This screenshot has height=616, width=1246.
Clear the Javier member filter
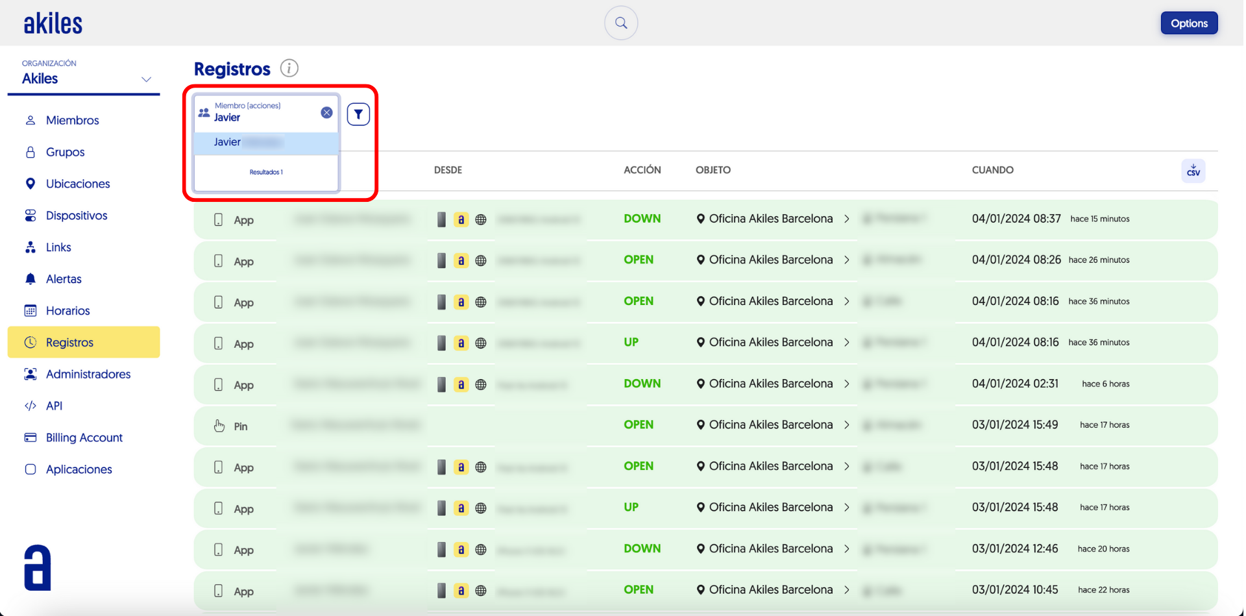point(326,113)
